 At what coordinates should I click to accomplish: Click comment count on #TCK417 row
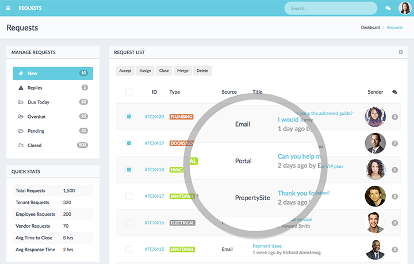394,196
